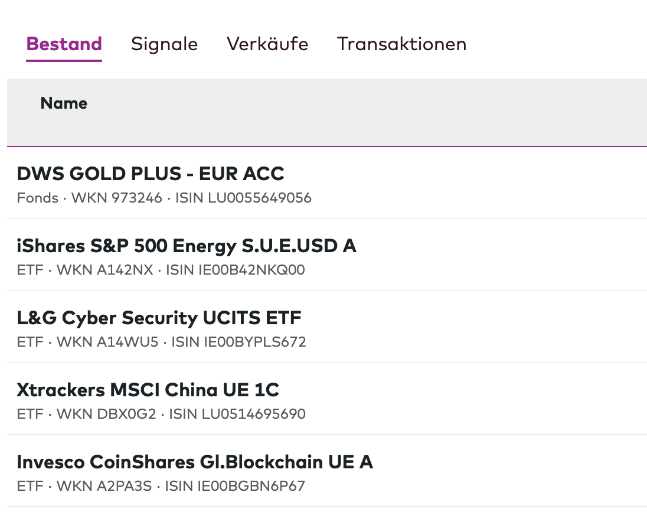Click WKN A142NX of the iShares ETF
The height and width of the screenshot is (515, 647).
104,270
